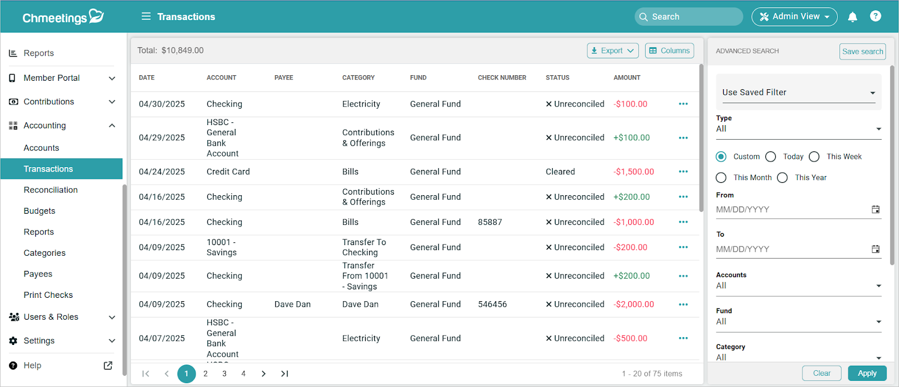Select the This Year radio option
The image size is (899, 387).
pos(783,178)
